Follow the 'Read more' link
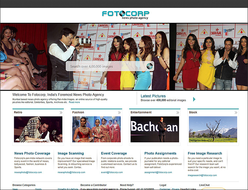 pos(74,102)
